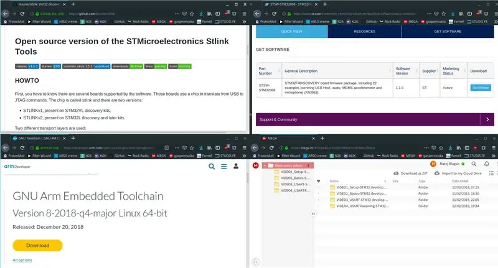
Task: Reload the GitHub stlink page
Action: tap(22, 14)
